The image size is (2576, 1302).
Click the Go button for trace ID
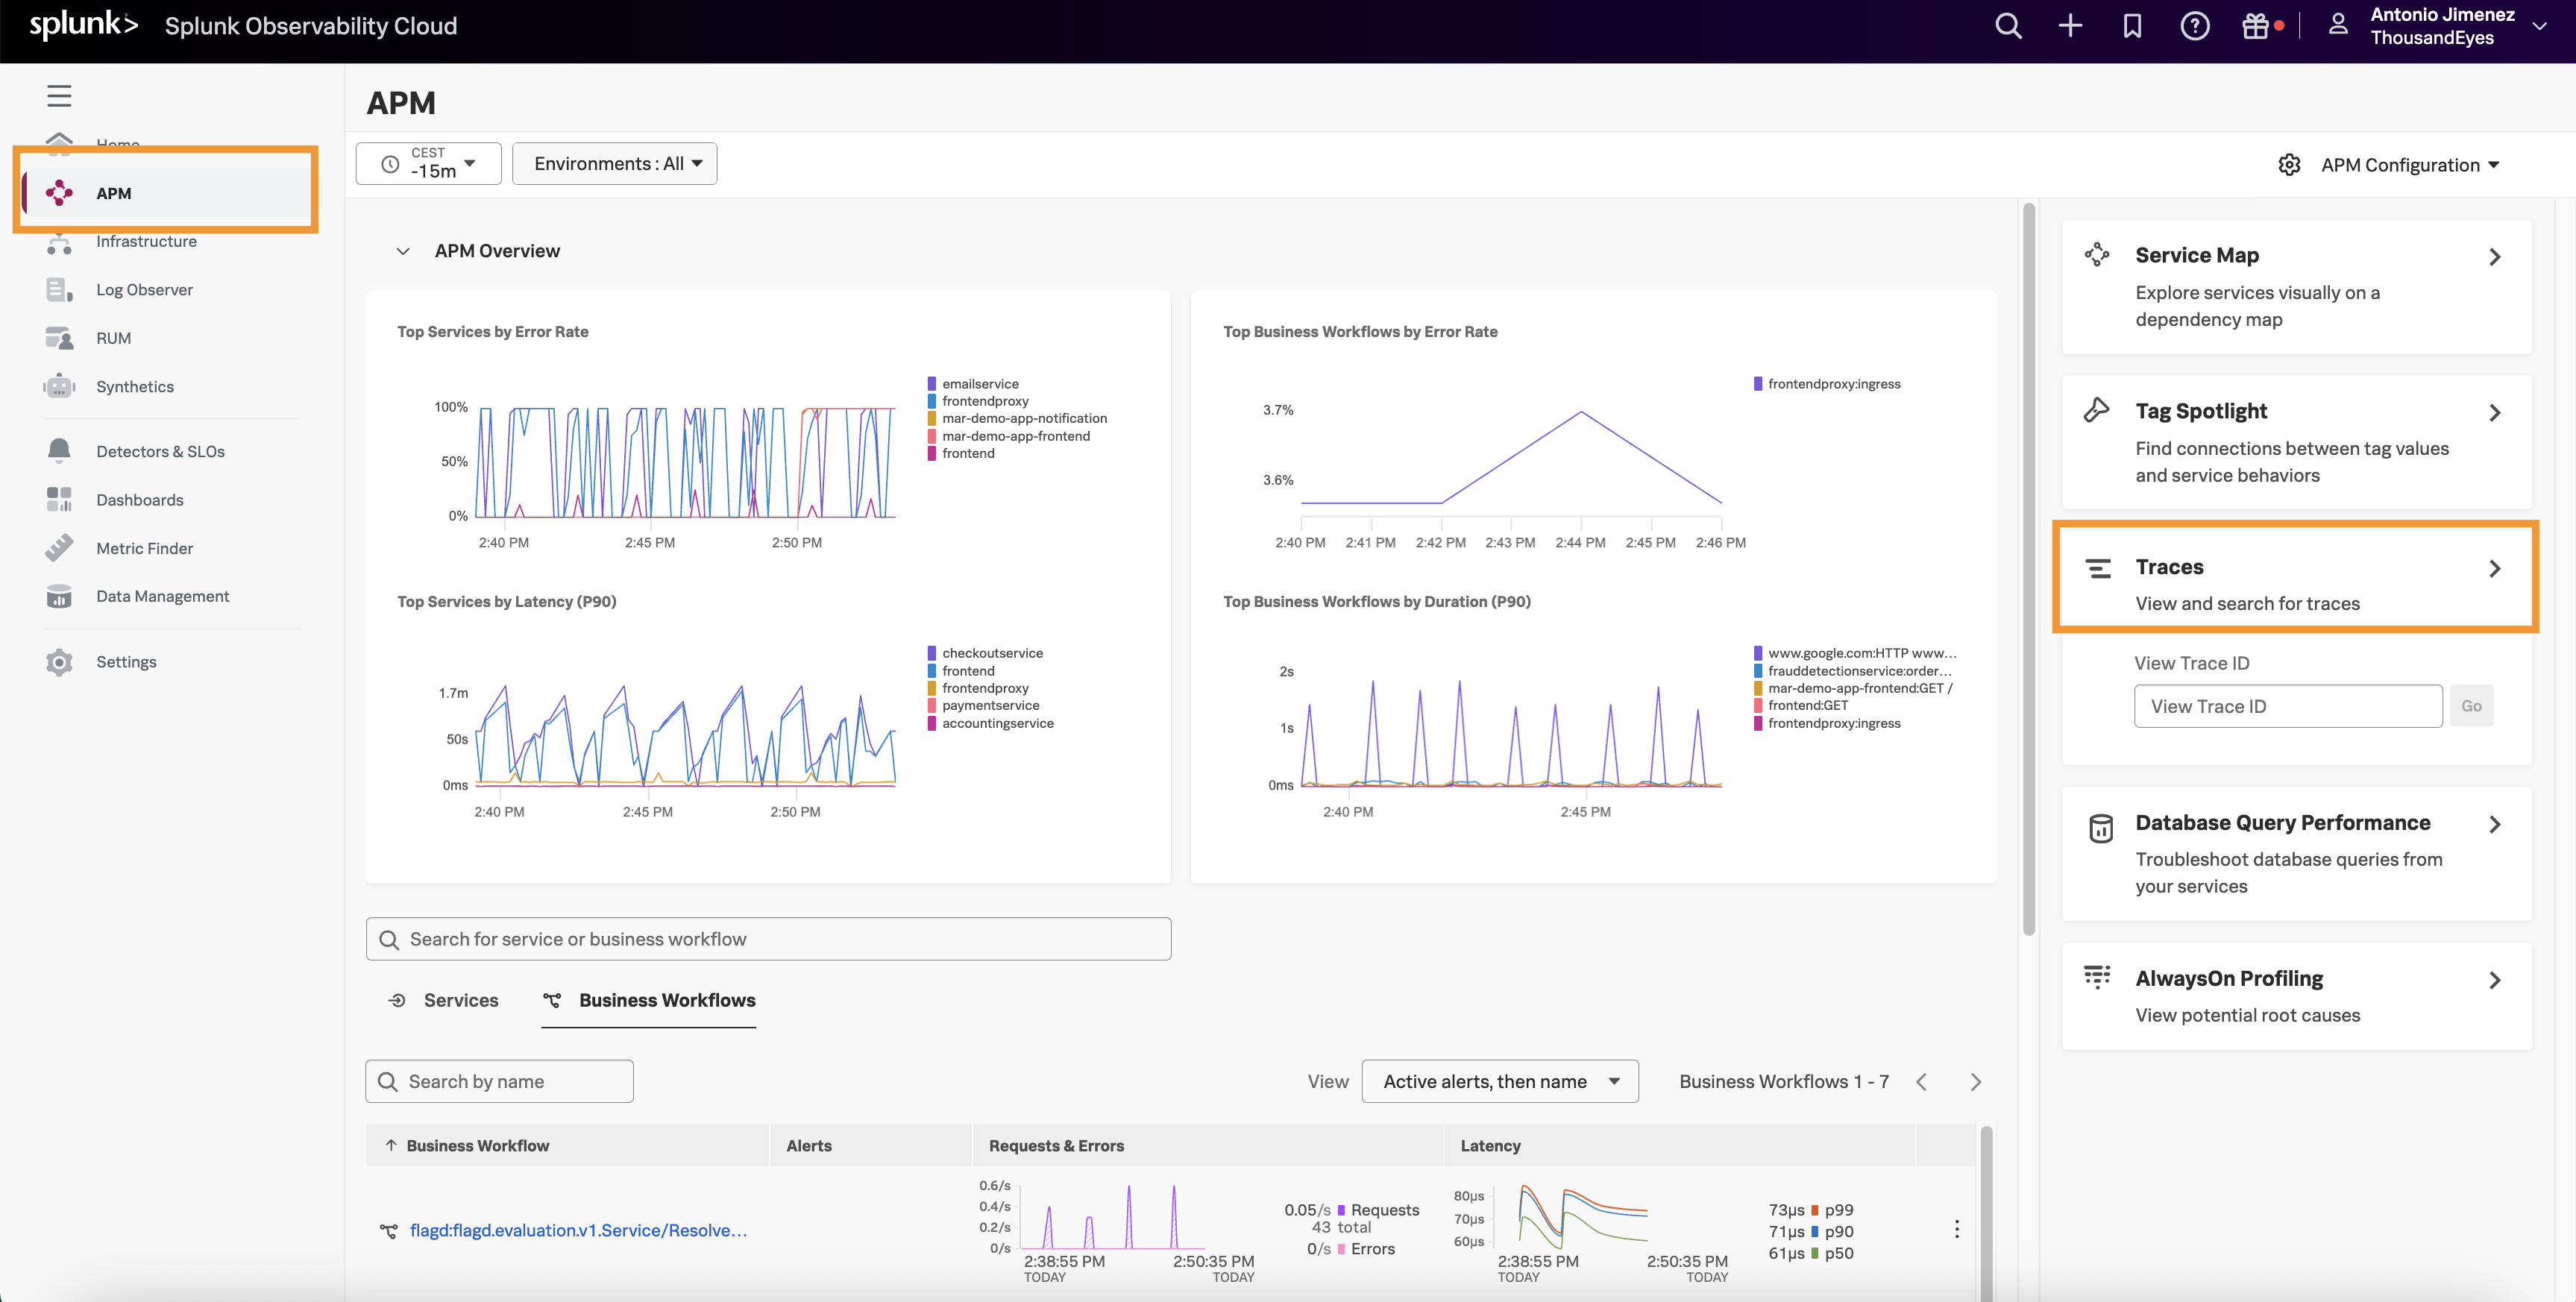click(x=2471, y=706)
